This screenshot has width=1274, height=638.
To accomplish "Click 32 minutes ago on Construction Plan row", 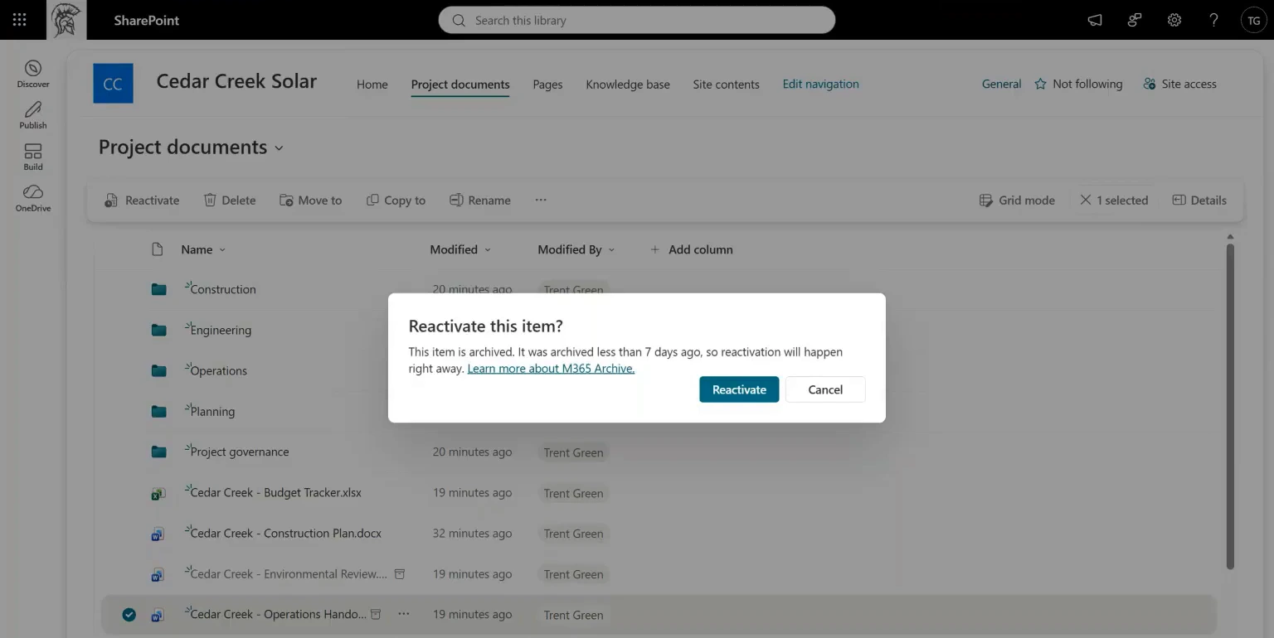I will (472, 534).
